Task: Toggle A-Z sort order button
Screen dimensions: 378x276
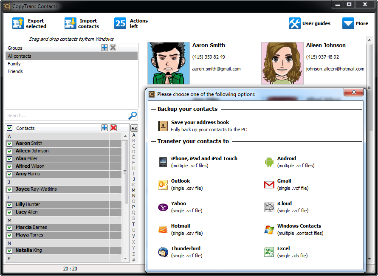Action: pos(134,128)
